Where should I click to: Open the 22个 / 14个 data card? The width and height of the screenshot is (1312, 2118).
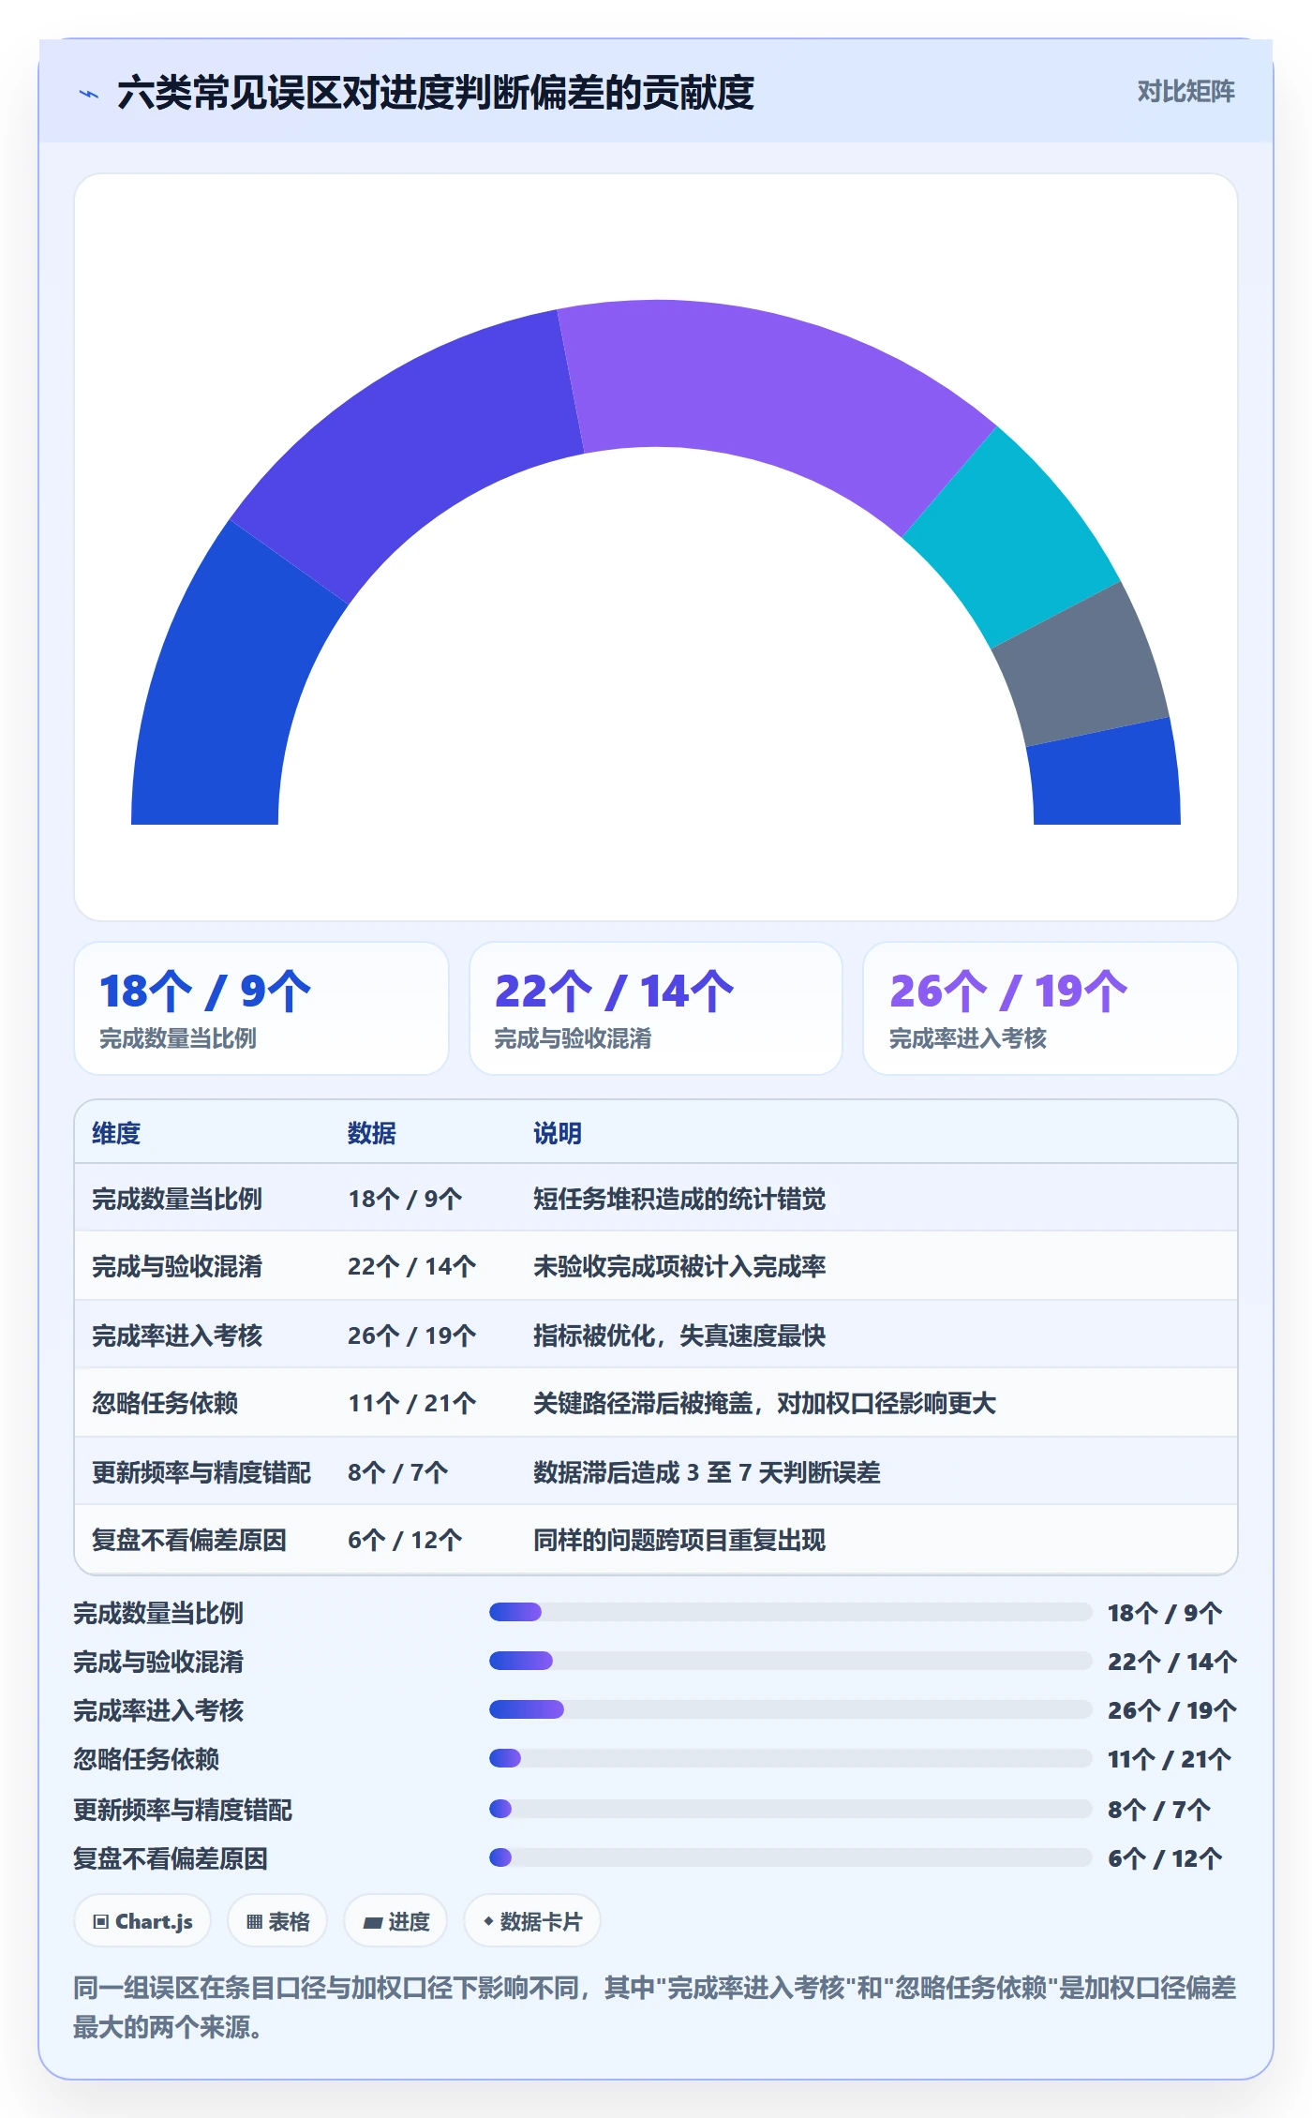pos(656,1008)
